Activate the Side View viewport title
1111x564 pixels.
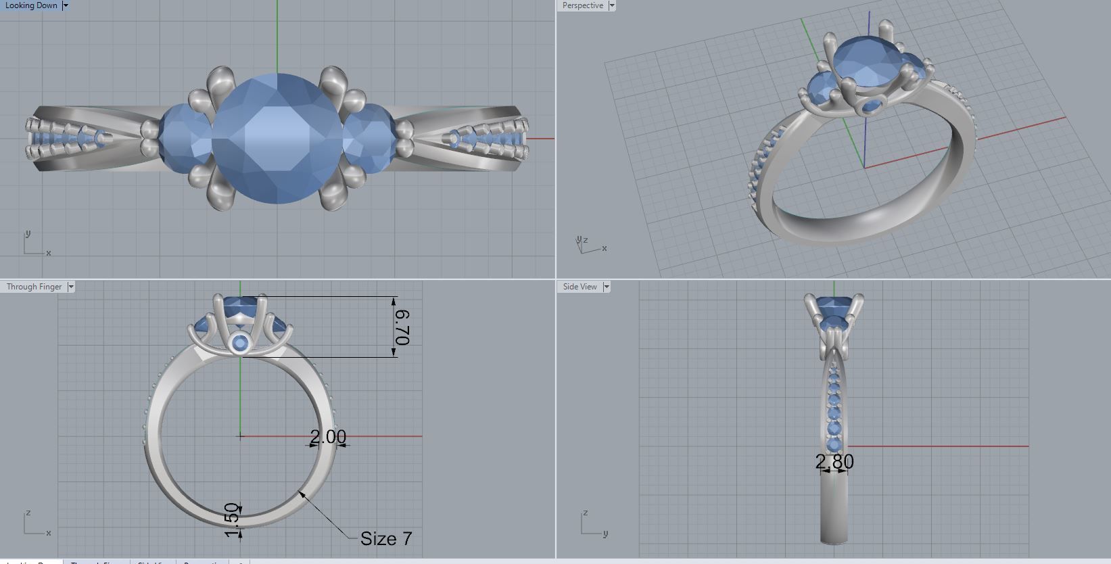point(580,287)
